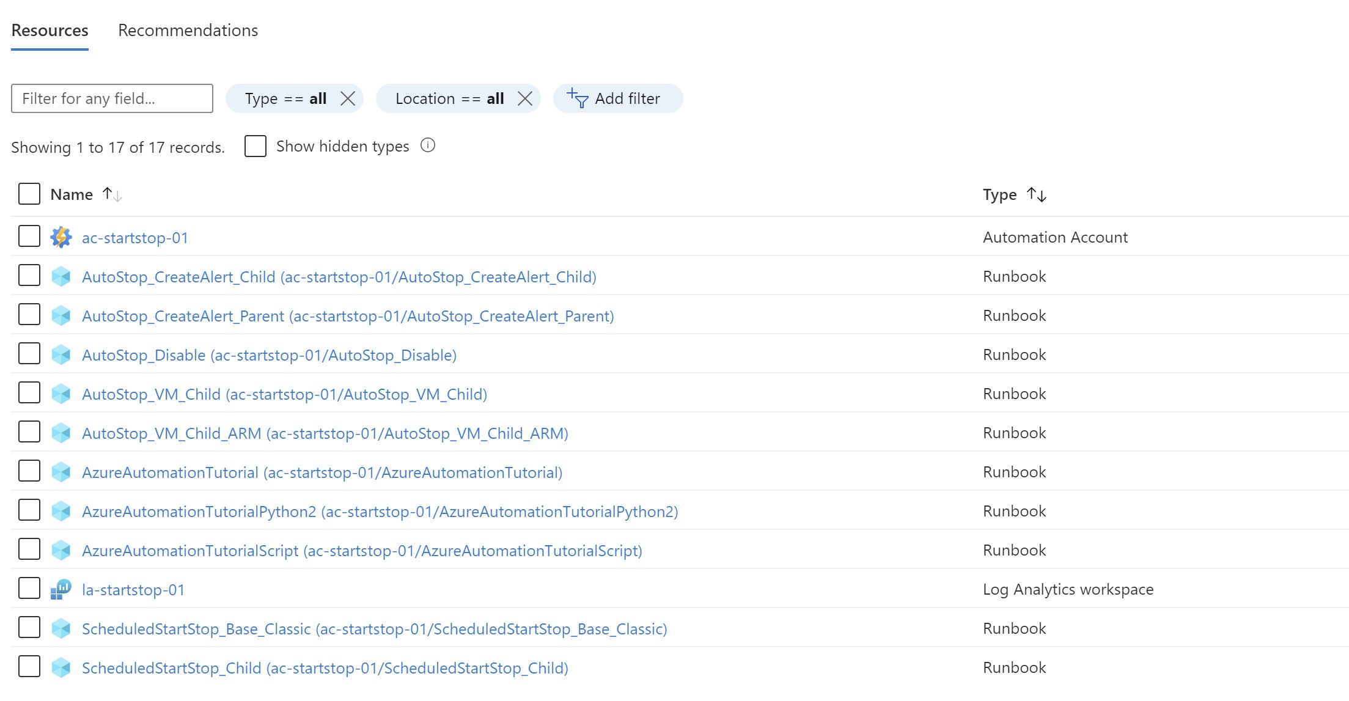1349x701 pixels.
Task: Click runbook icon beside AzureAutomationTutorial row
Action: [x=61, y=472]
